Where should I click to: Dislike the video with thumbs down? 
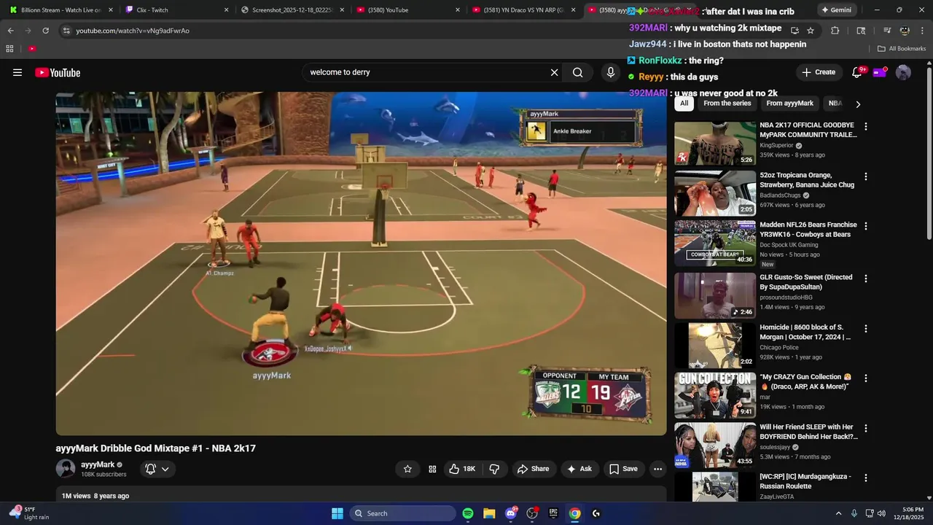tap(493, 469)
